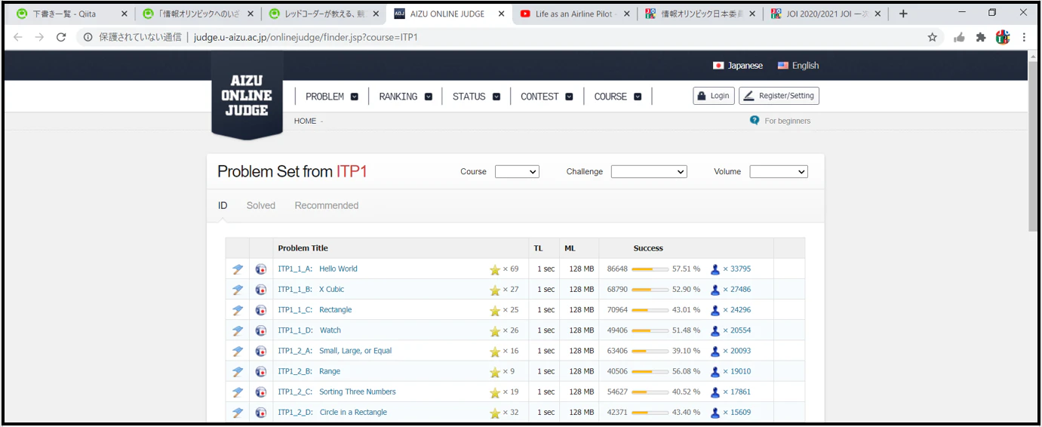Switch language to English
Screen dimensions: 1042x427
point(798,66)
